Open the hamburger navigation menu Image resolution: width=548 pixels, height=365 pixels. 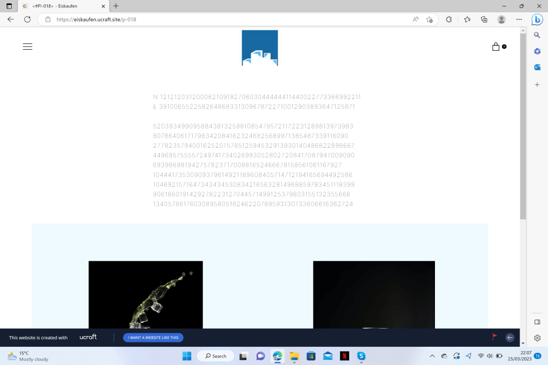27,47
